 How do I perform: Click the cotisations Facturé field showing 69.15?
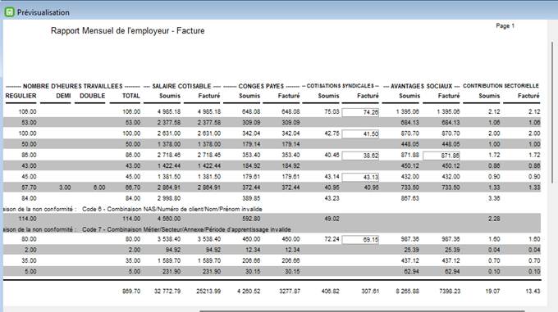pyautogui.click(x=360, y=240)
